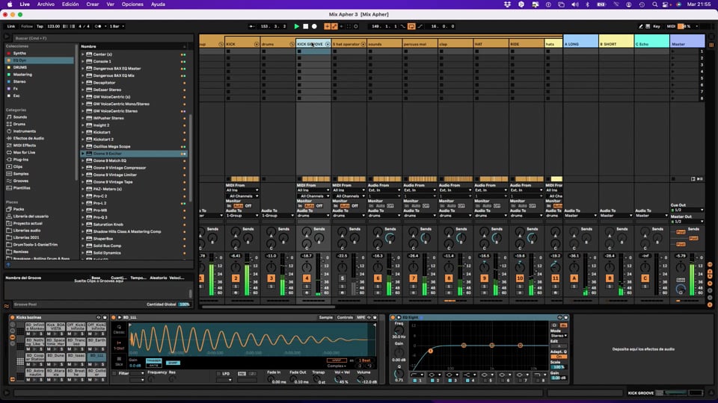Screen dimensions: 718x403
Task: Open KICK GROOVE Audio To dropdown
Action: click(x=313, y=215)
